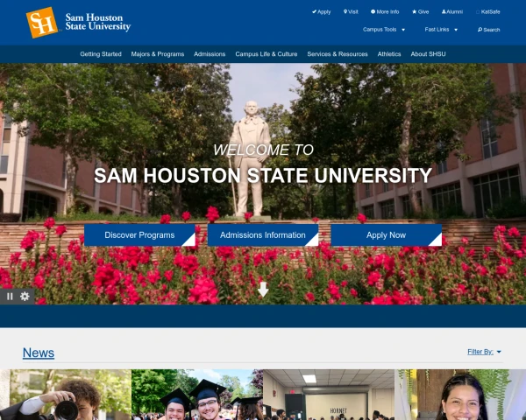Open the Admissions menu
The height and width of the screenshot is (420, 526).
(210, 54)
